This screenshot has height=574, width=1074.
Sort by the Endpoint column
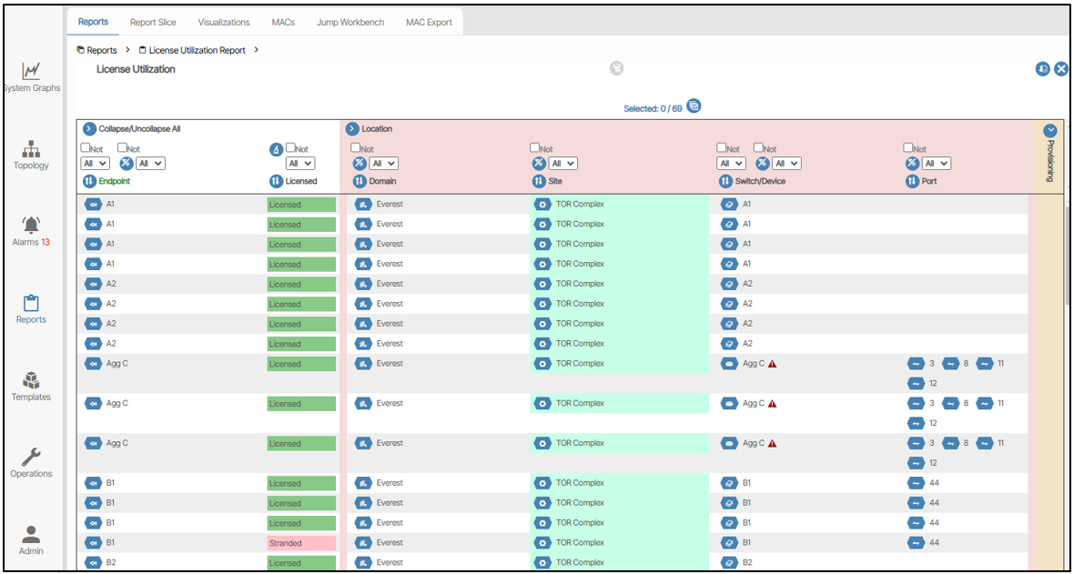(89, 181)
